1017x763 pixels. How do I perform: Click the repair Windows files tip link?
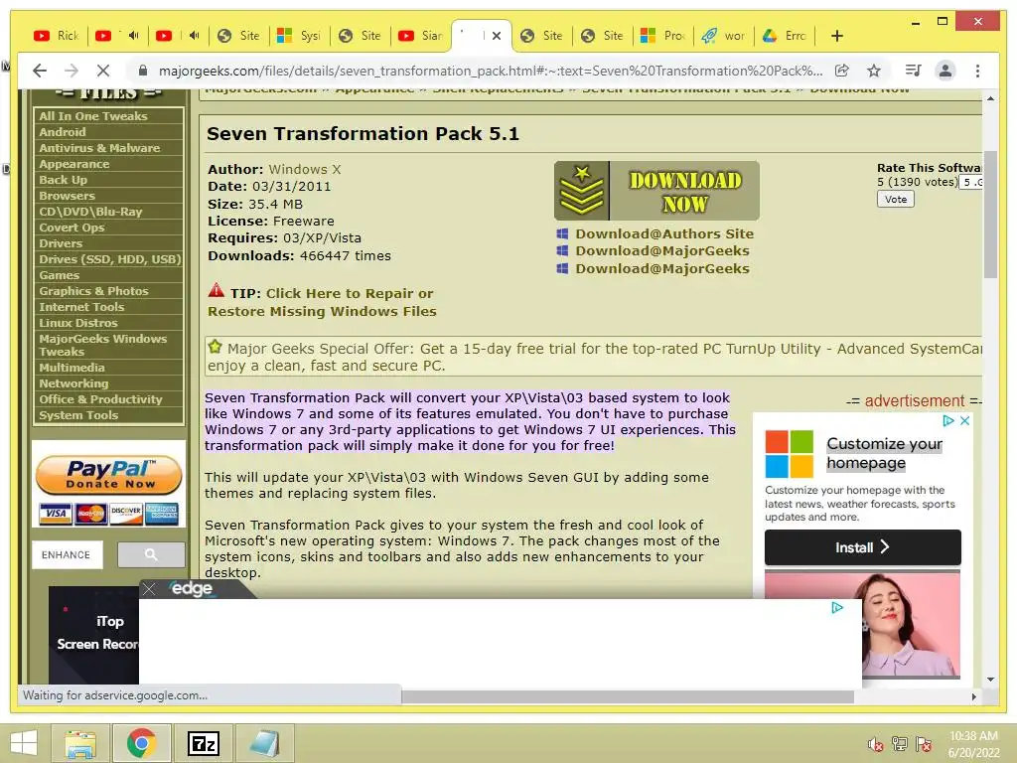(322, 302)
